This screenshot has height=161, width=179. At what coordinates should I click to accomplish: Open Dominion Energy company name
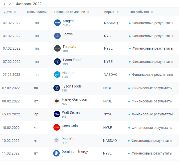(x=75, y=152)
